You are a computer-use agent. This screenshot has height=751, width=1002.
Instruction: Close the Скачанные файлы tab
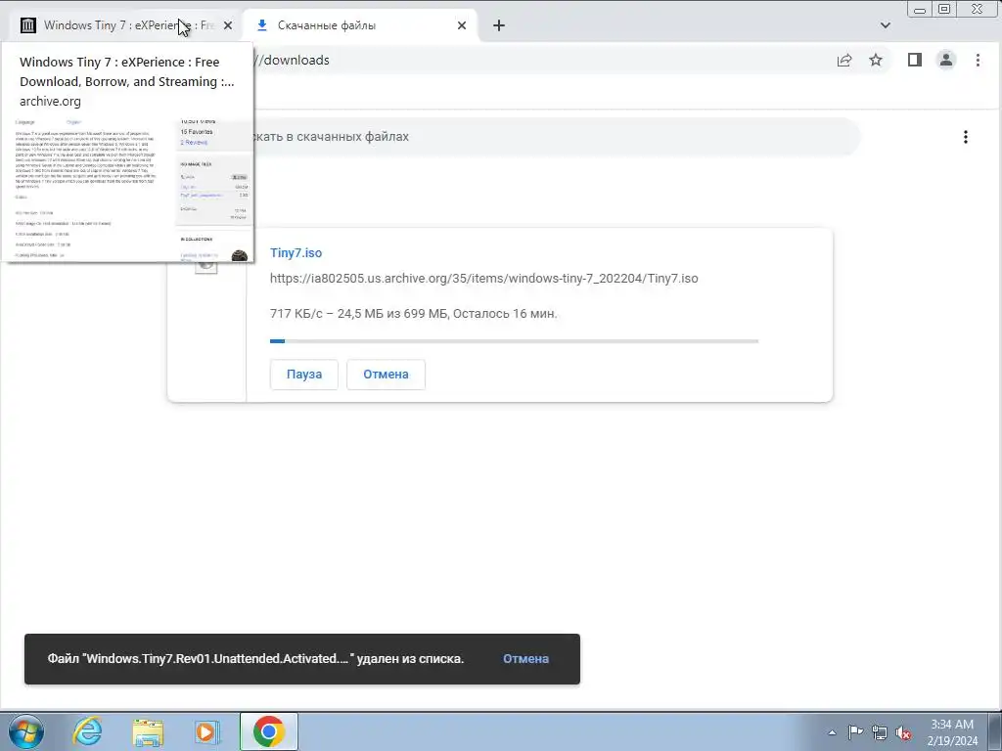point(462,25)
